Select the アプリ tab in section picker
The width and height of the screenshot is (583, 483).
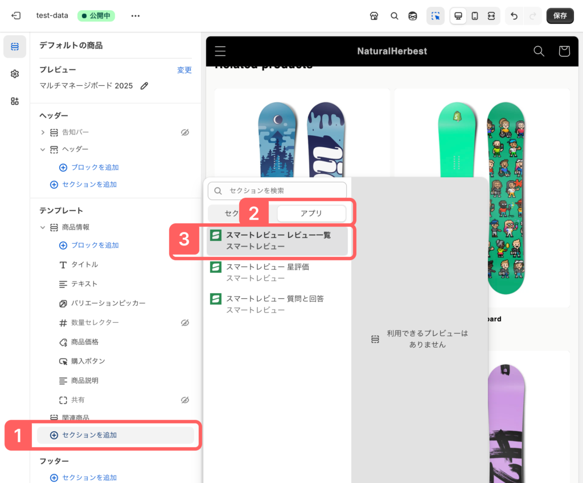point(311,213)
